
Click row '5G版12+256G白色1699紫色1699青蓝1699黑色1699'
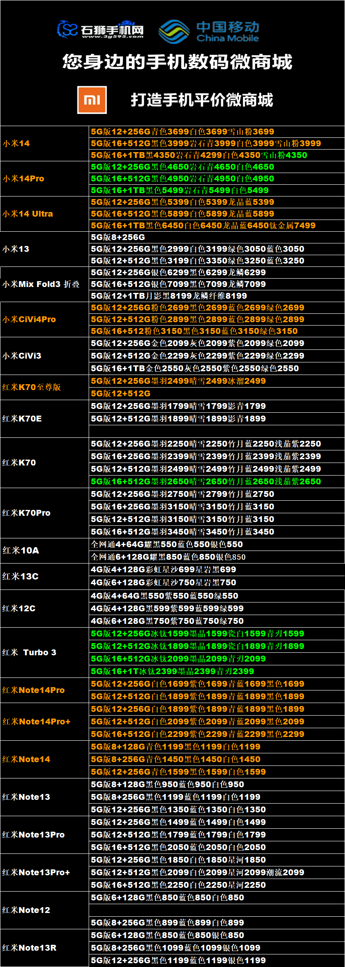[x=217, y=684]
